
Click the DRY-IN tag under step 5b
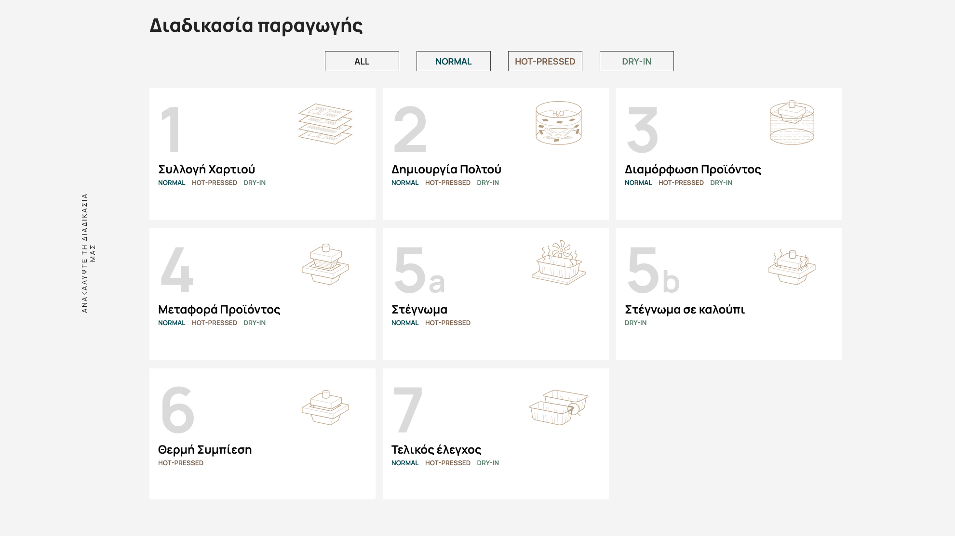click(636, 323)
